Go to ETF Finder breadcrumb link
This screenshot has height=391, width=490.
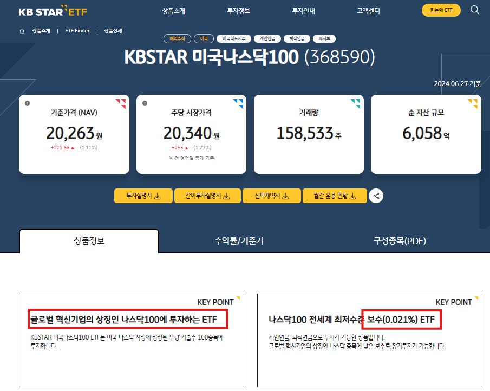(x=77, y=31)
